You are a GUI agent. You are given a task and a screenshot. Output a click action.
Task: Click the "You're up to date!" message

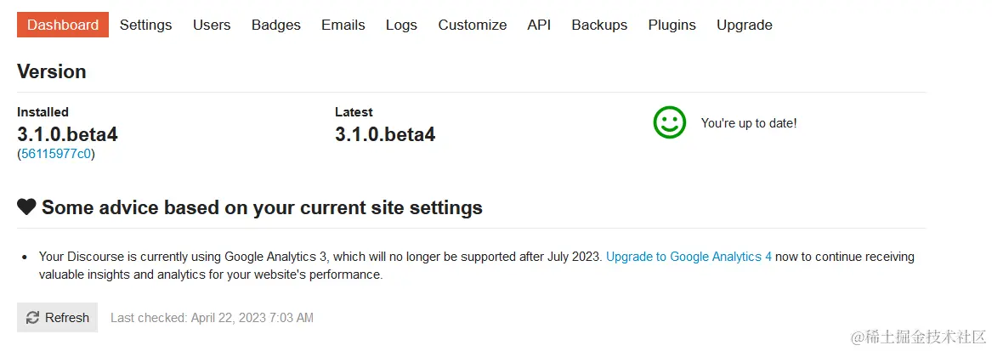[x=748, y=123]
